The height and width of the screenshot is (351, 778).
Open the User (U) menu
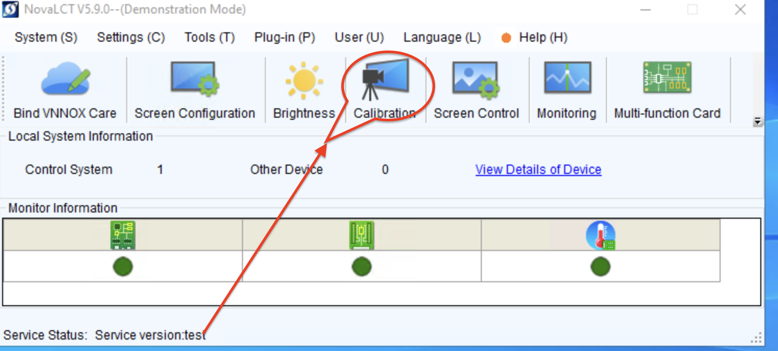point(359,37)
